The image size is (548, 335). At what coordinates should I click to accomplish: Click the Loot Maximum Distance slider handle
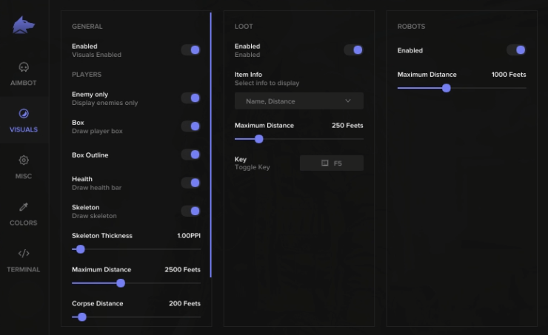(258, 138)
